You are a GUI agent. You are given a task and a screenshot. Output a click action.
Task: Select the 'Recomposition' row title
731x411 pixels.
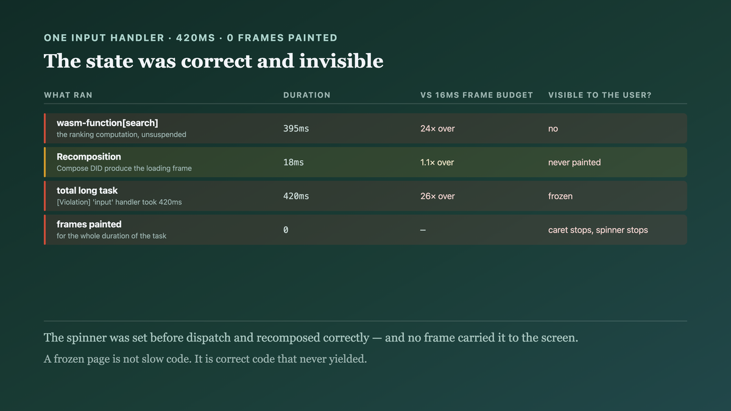pos(89,156)
